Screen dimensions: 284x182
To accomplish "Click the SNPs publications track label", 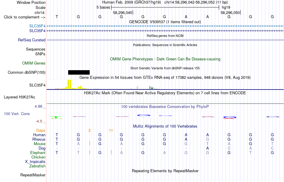I will click(40, 54).
